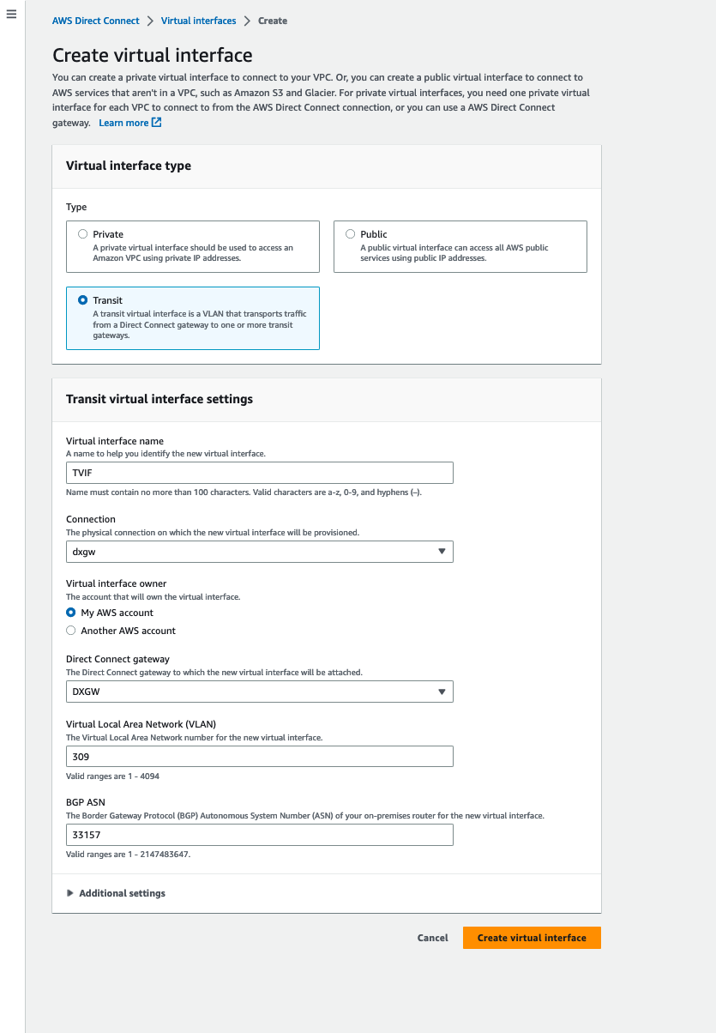The height and width of the screenshot is (1033, 716).
Task: Select the Public interface type
Action: [x=351, y=234]
